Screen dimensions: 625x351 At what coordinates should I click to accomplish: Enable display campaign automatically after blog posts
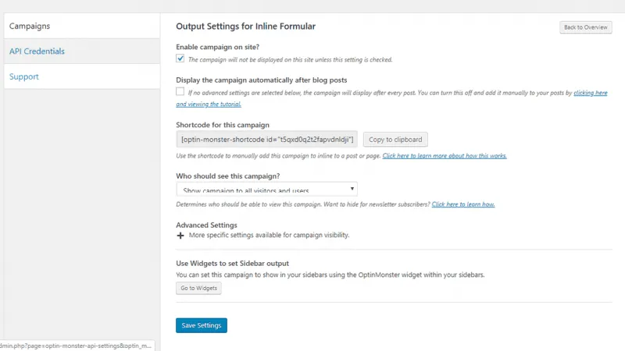[x=180, y=92]
